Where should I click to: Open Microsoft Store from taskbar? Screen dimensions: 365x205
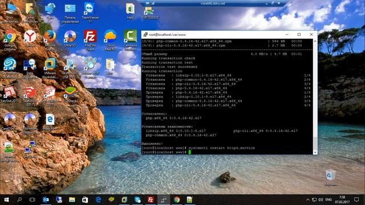85,200
